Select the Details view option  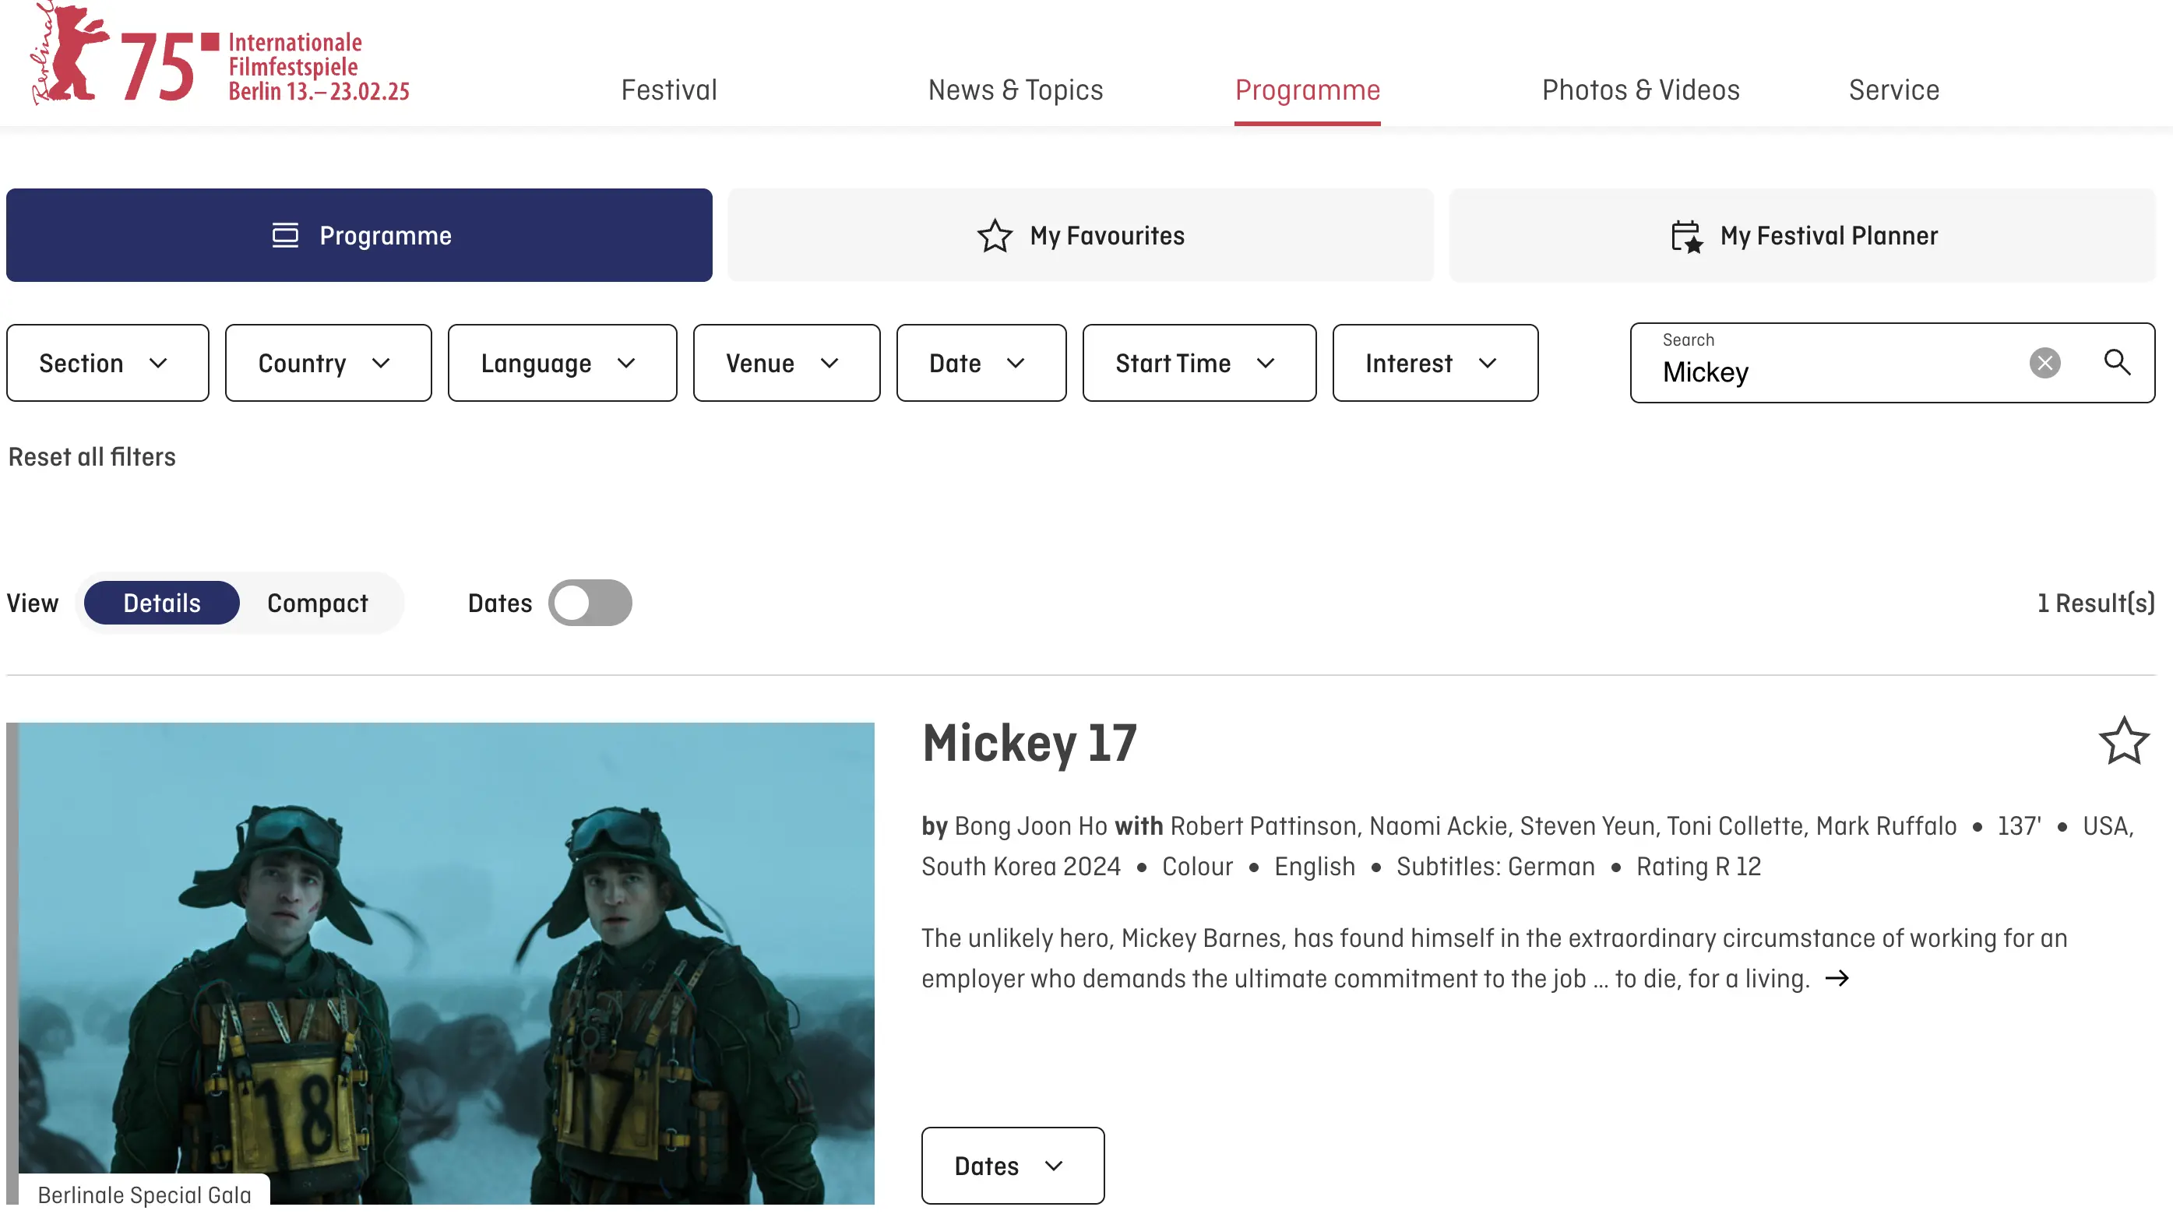[162, 603]
